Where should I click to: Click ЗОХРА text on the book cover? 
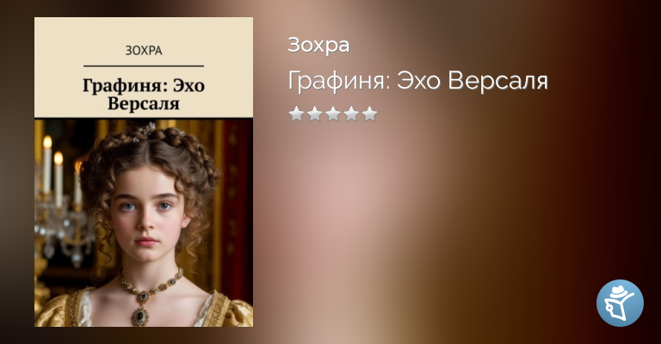pyautogui.click(x=144, y=51)
